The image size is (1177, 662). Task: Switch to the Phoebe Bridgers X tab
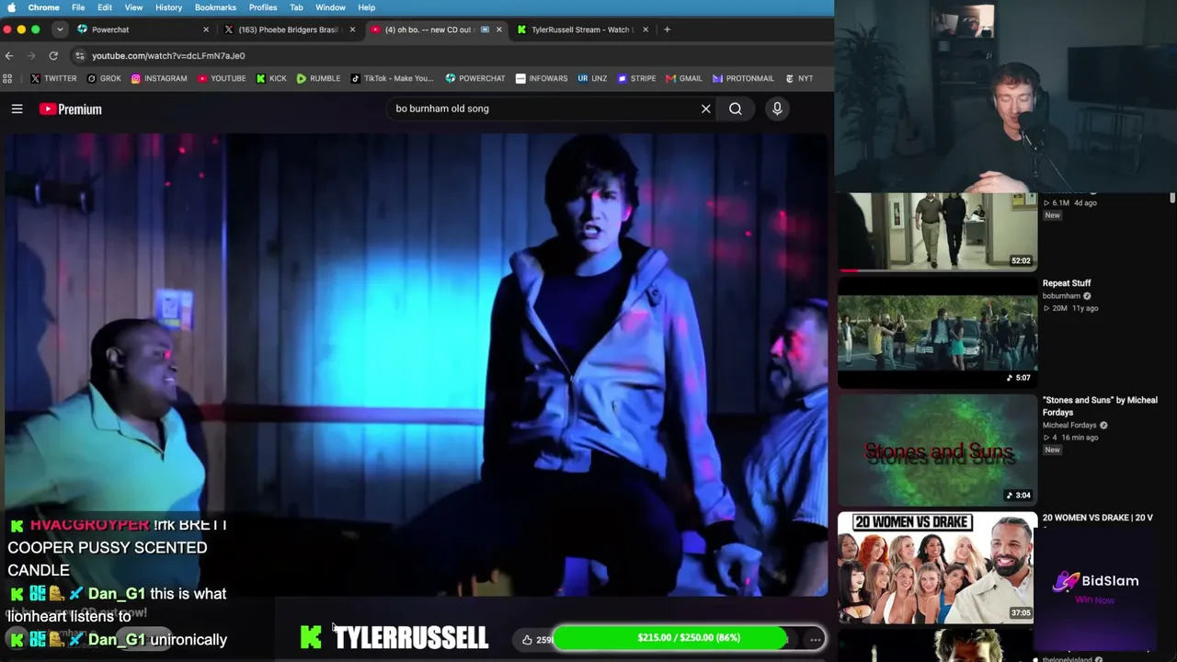(289, 29)
